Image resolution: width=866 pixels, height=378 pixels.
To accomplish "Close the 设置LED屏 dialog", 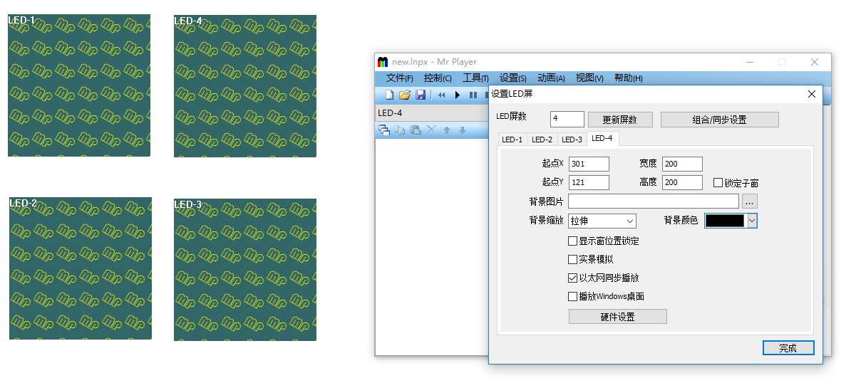I will (812, 94).
